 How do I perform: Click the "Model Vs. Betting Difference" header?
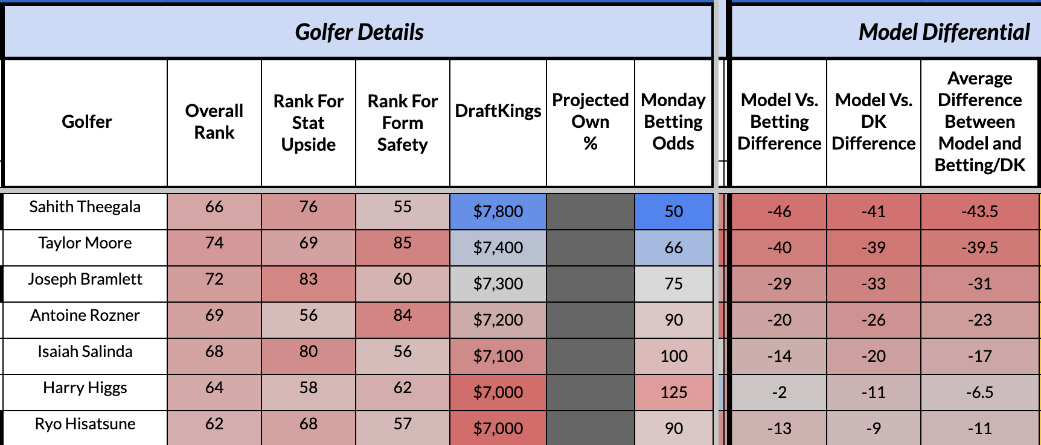point(779,122)
